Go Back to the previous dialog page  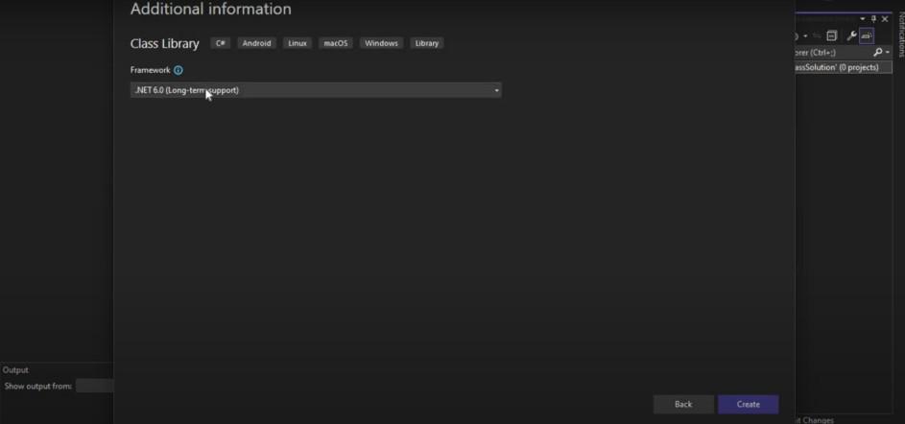coord(683,405)
